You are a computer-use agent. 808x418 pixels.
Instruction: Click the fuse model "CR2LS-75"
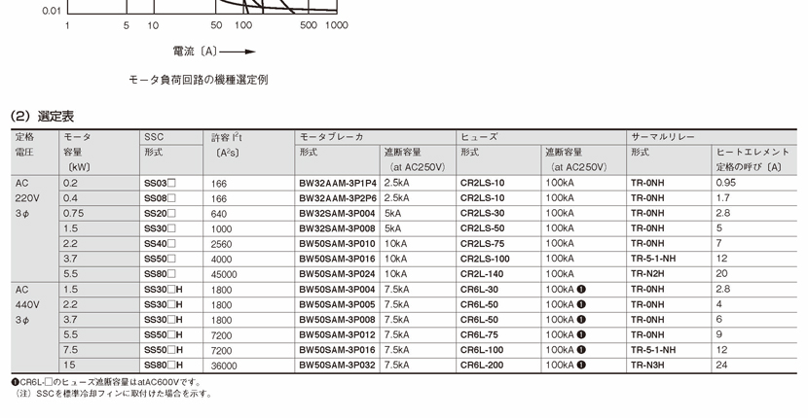(x=482, y=243)
